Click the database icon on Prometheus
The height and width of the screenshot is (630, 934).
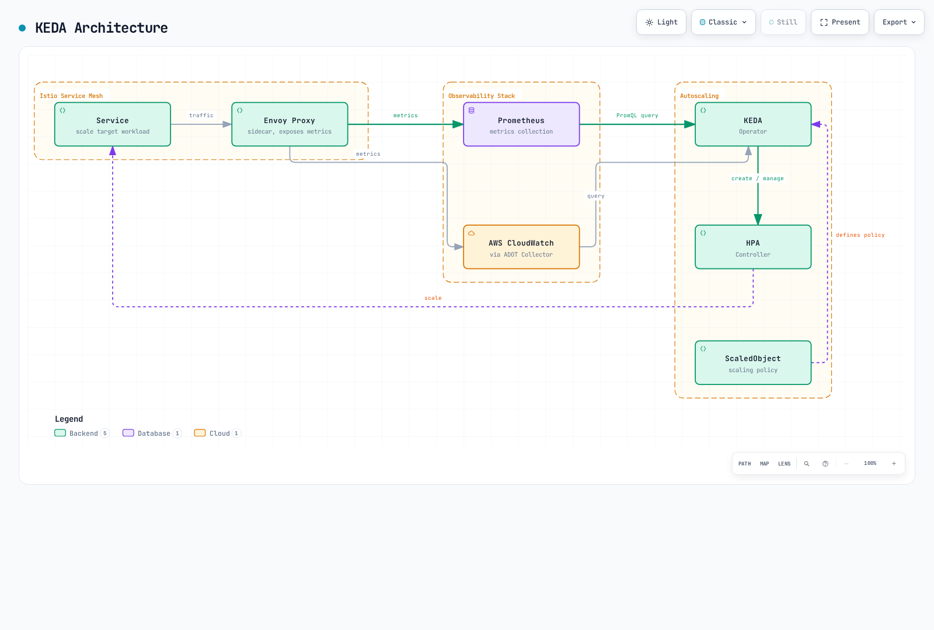(x=472, y=110)
